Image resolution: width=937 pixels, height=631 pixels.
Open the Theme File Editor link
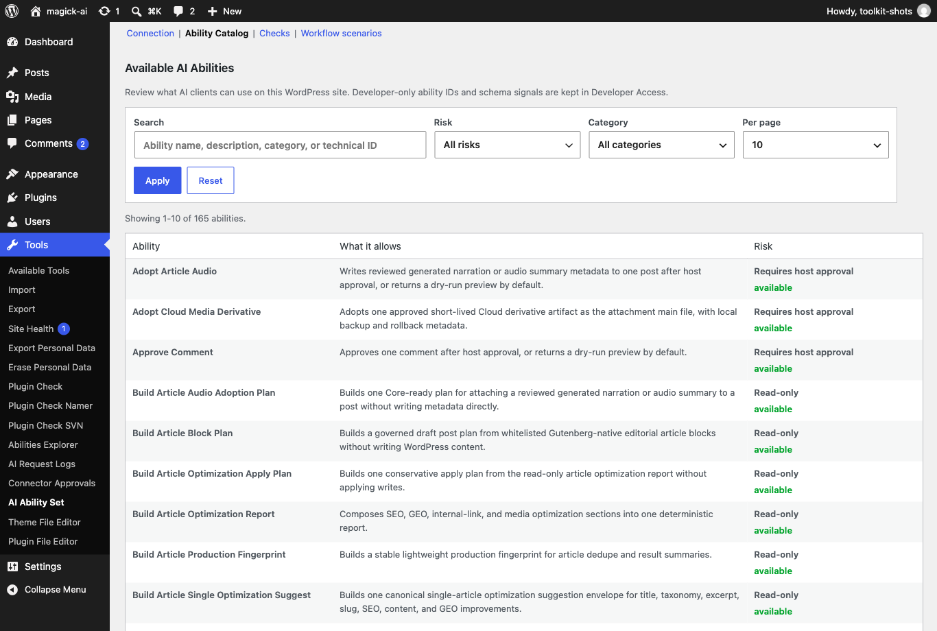pos(45,522)
